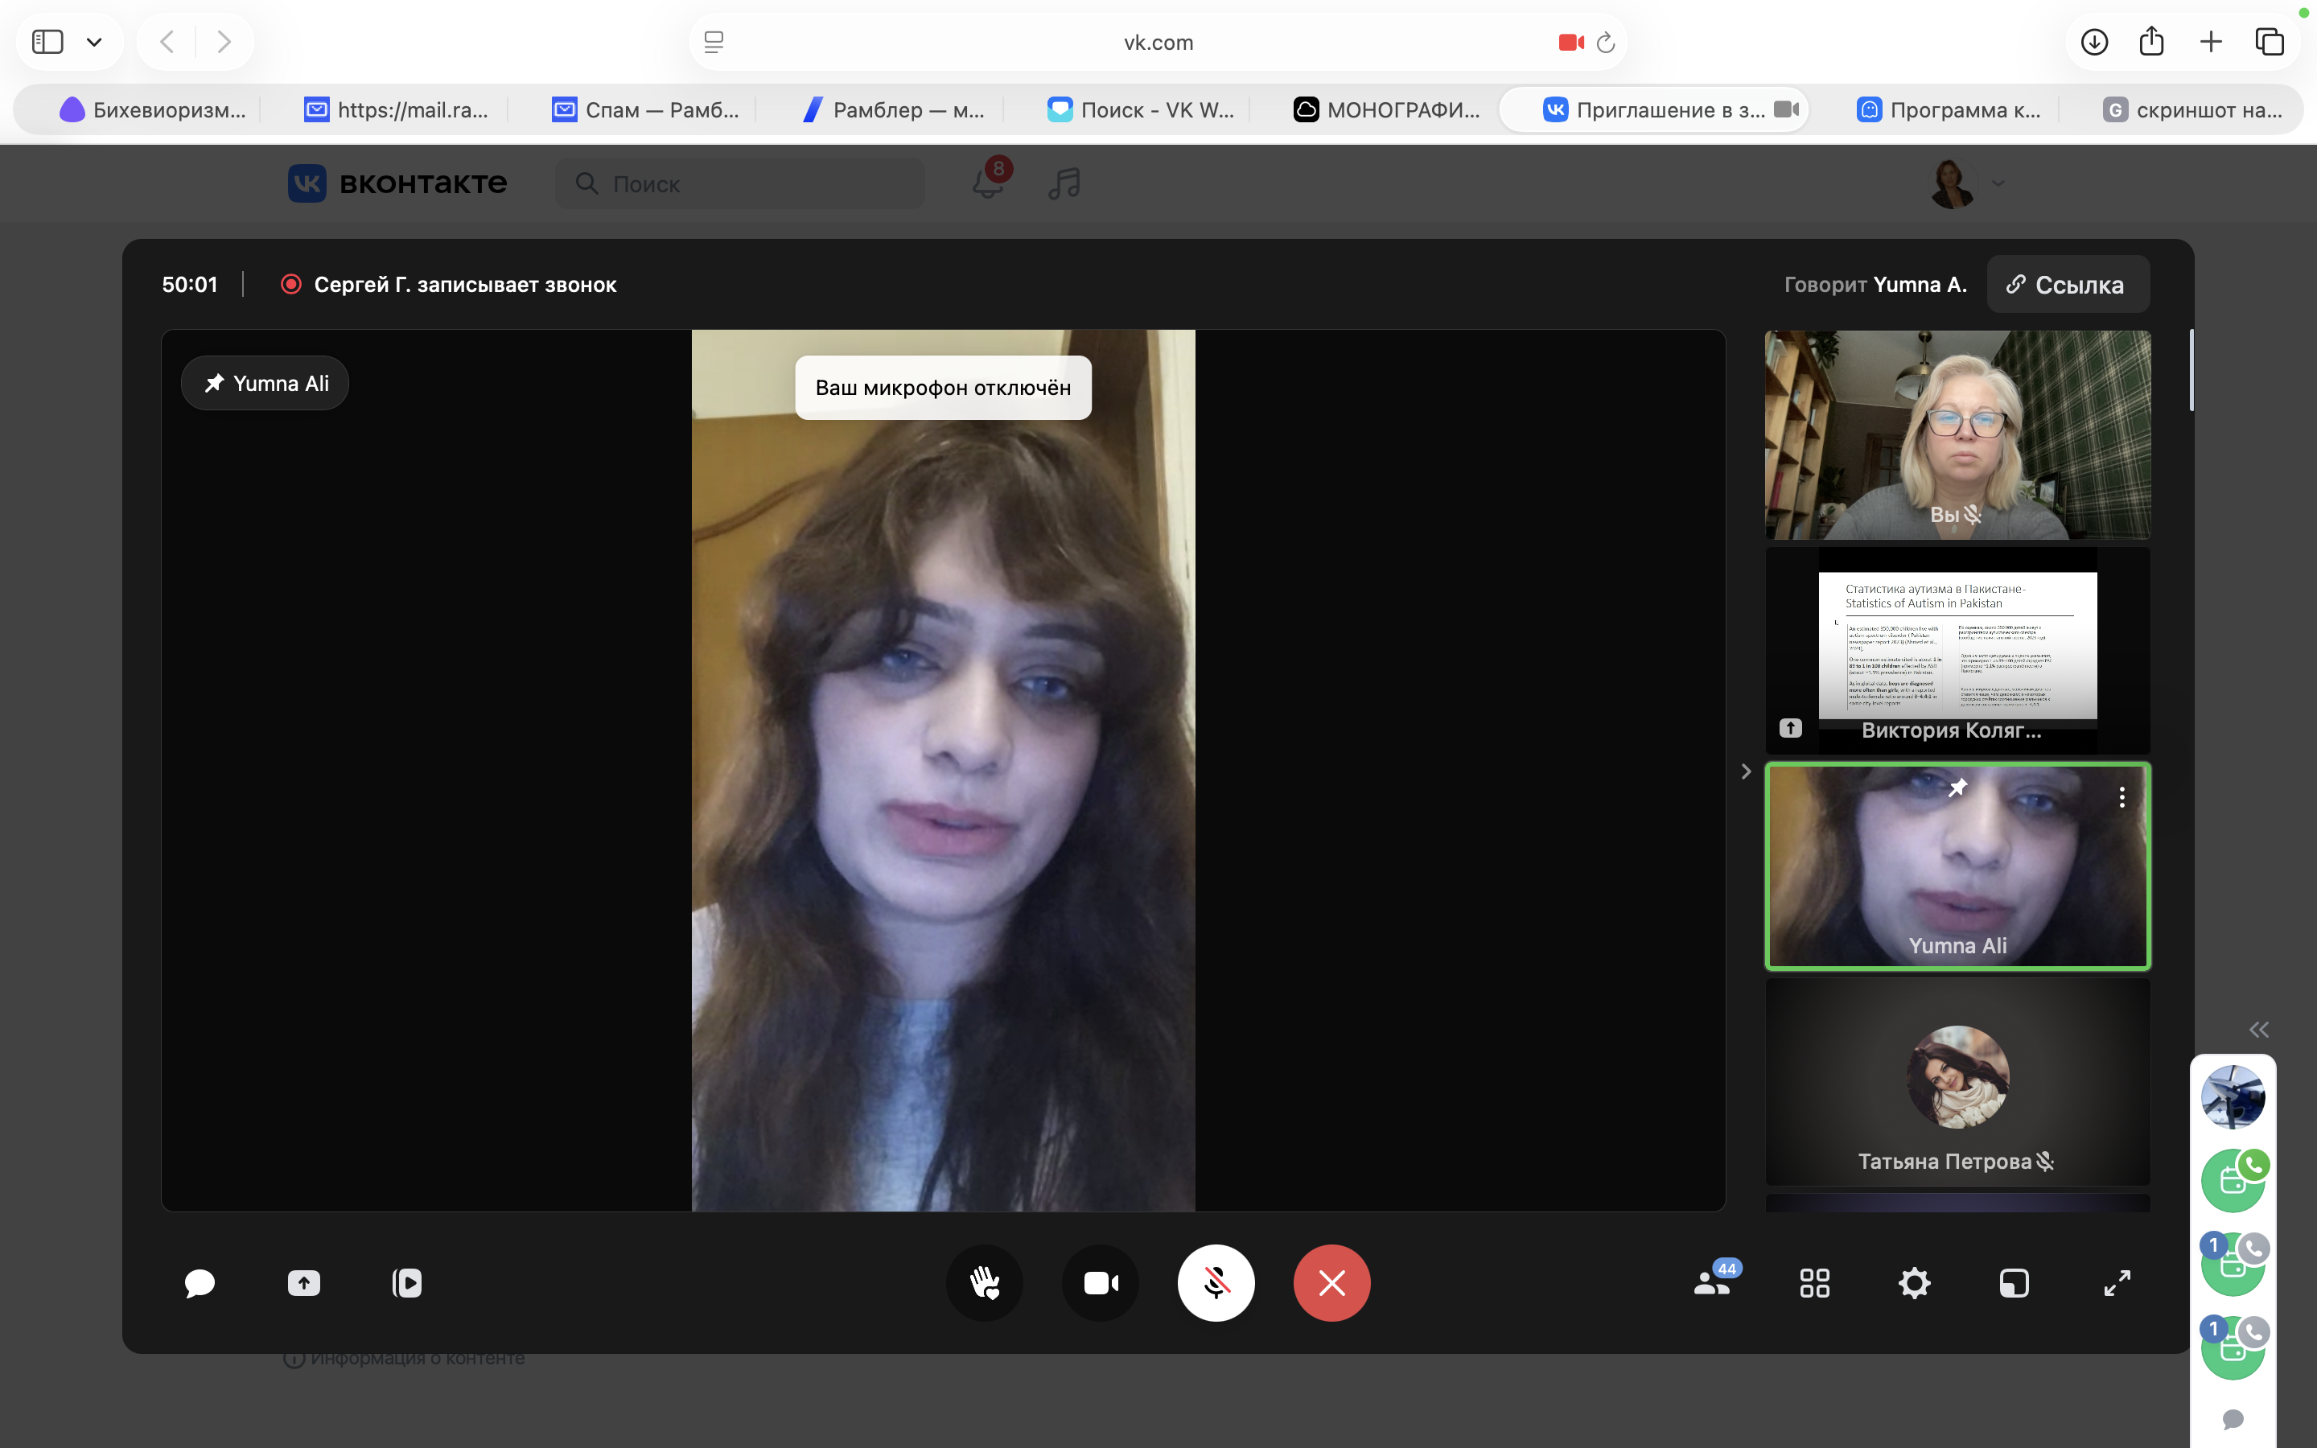Click the participants panel scrollbar
The height and width of the screenshot is (1448, 2317).
2191,371
